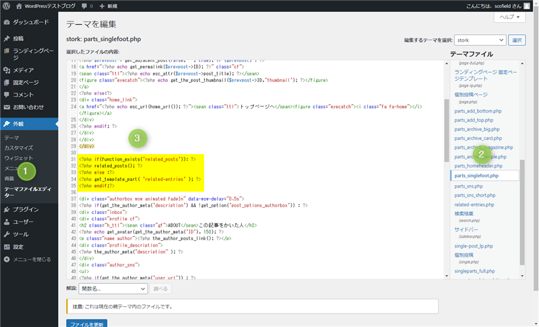This screenshot has width=539, height=327.
Task: Open comments bubble icon in admin bar
Action: 84,6
